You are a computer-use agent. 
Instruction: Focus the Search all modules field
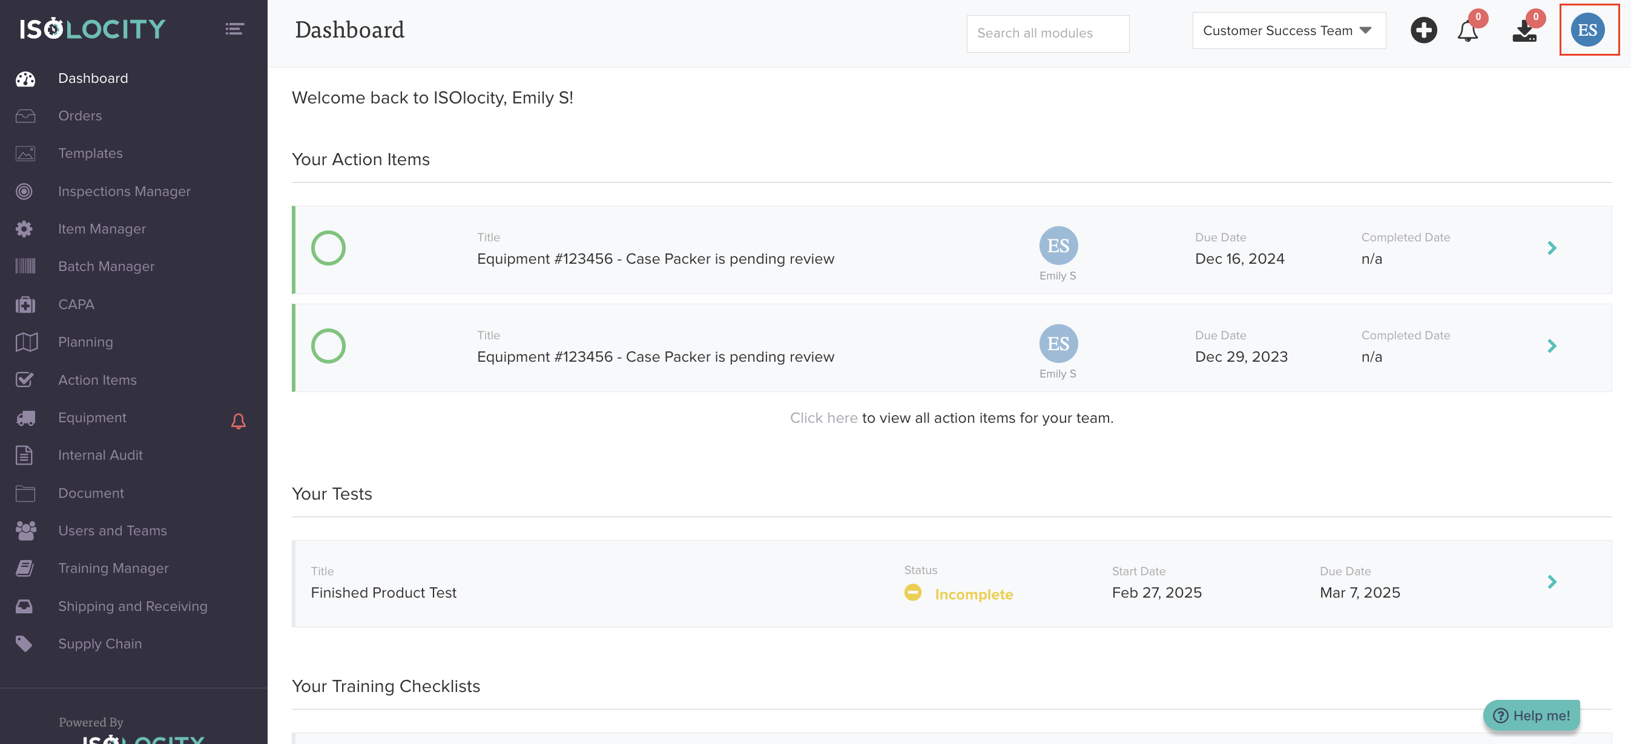coord(1047,33)
